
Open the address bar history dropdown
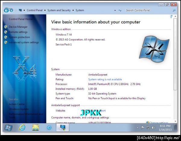coord(115,10)
